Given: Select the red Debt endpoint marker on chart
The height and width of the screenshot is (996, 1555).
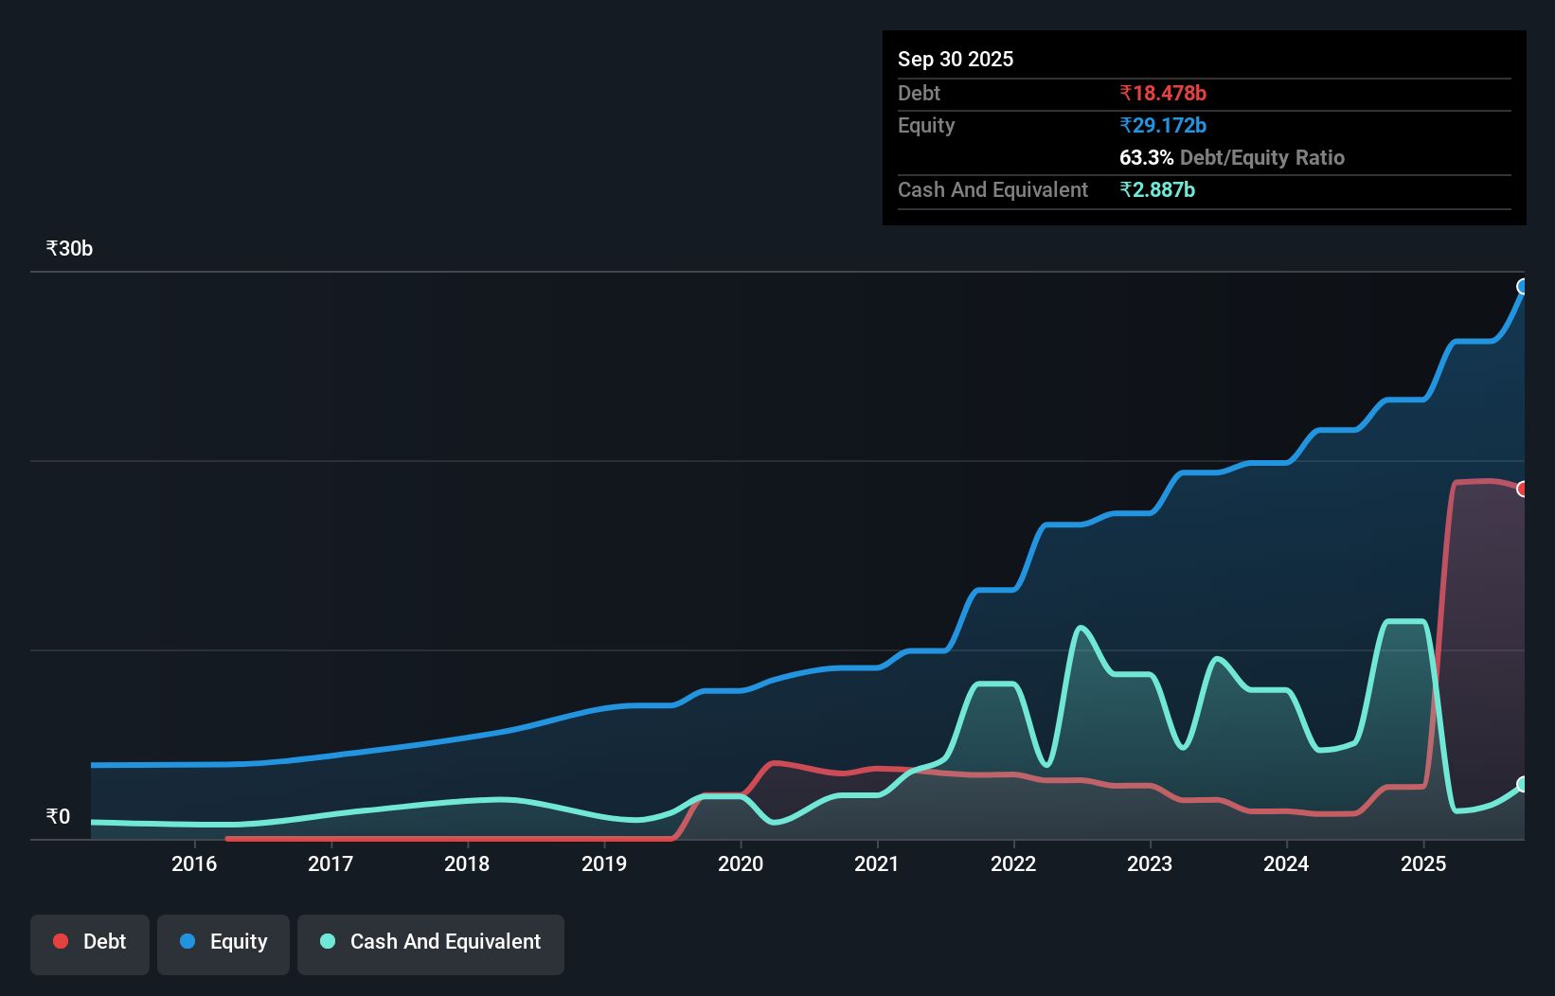Looking at the screenshot, I should tap(1523, 489).
